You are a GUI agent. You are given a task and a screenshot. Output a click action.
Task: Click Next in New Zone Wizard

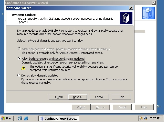pyautogui.click(x=78, y=97)
